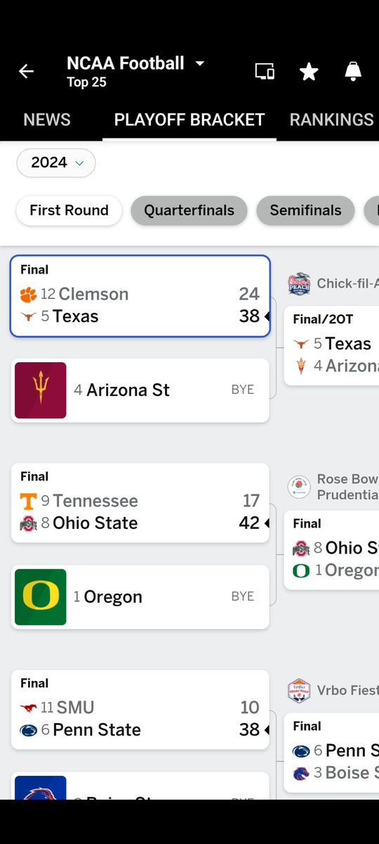Open the notifications bell icon
The width and height of the screenshot is (379, 844).
click(352, 71)
